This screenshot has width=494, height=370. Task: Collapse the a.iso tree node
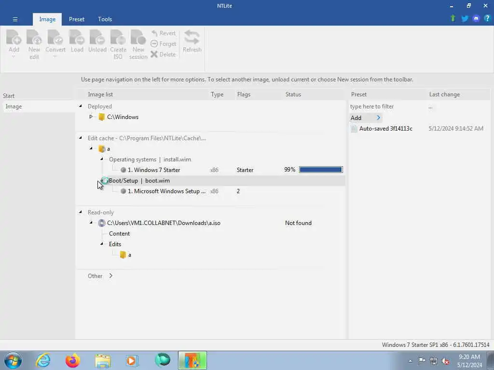pyautogui.click(x=91, y=223)
